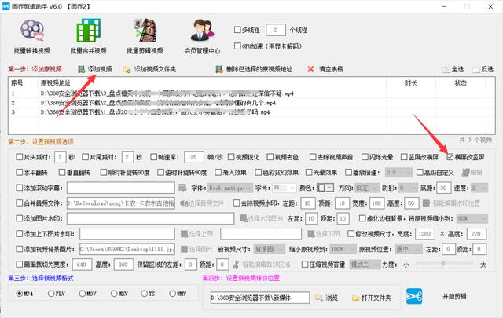Viewport: 503px width, 318px height.
Task: Toggle 片尾减时 checkbox
Action: click(85, 157)
